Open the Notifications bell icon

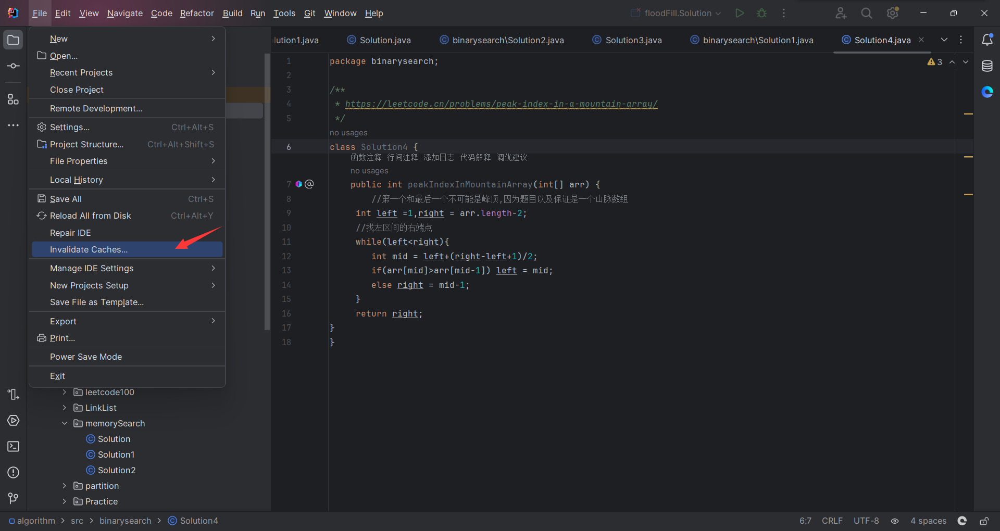pos(987,40)
